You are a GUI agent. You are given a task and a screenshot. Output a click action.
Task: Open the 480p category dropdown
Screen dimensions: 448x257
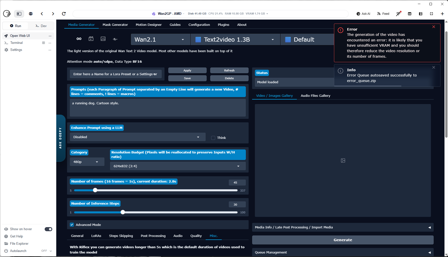pos(87,162)
